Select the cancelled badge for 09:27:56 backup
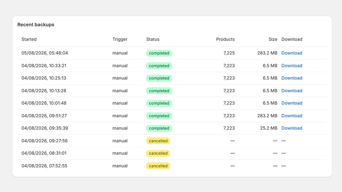 (x=158, y=141)
